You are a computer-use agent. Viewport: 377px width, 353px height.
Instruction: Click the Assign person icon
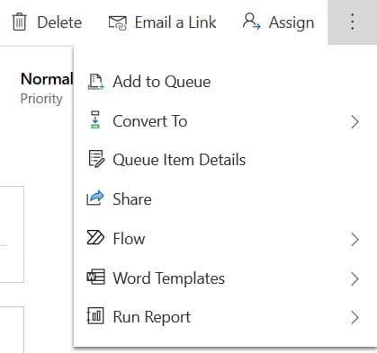coord(251,22)
